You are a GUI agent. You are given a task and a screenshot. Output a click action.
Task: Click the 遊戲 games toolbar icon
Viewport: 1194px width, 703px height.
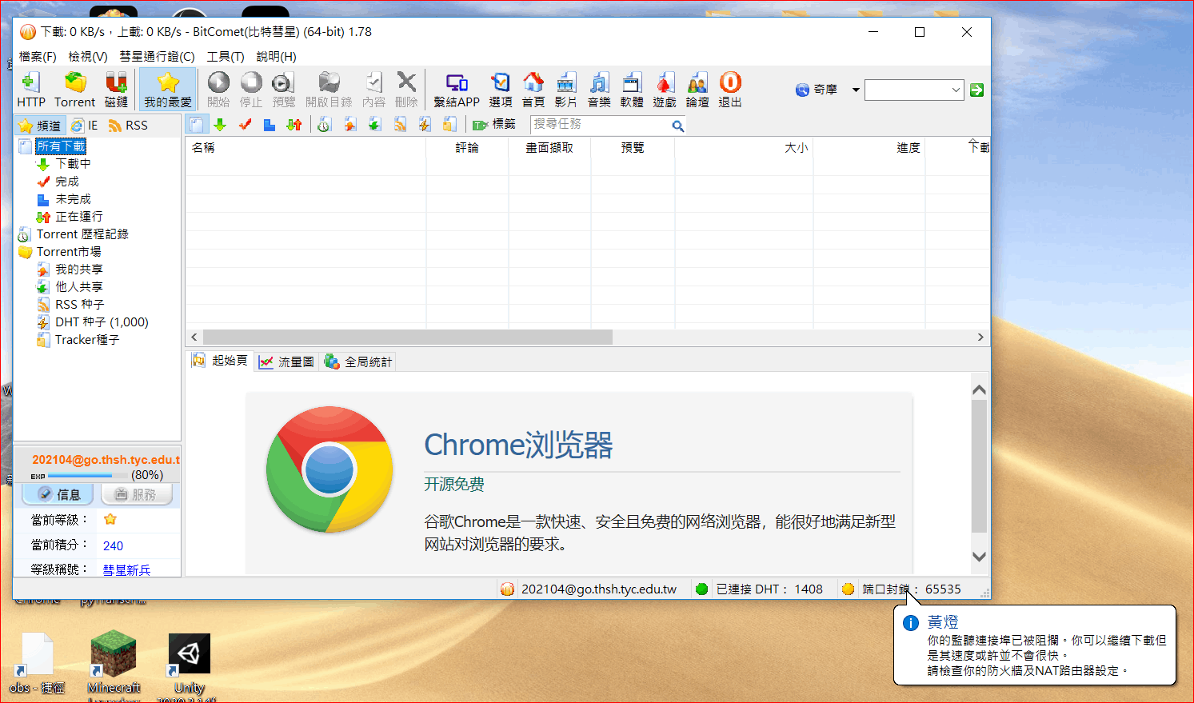(x=665, y=90)
